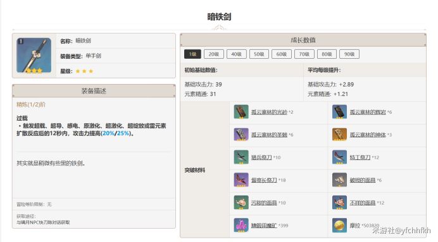Select the 50级 level tab
Viewport: 438px width, 242px height.
[x=259, y=54]
